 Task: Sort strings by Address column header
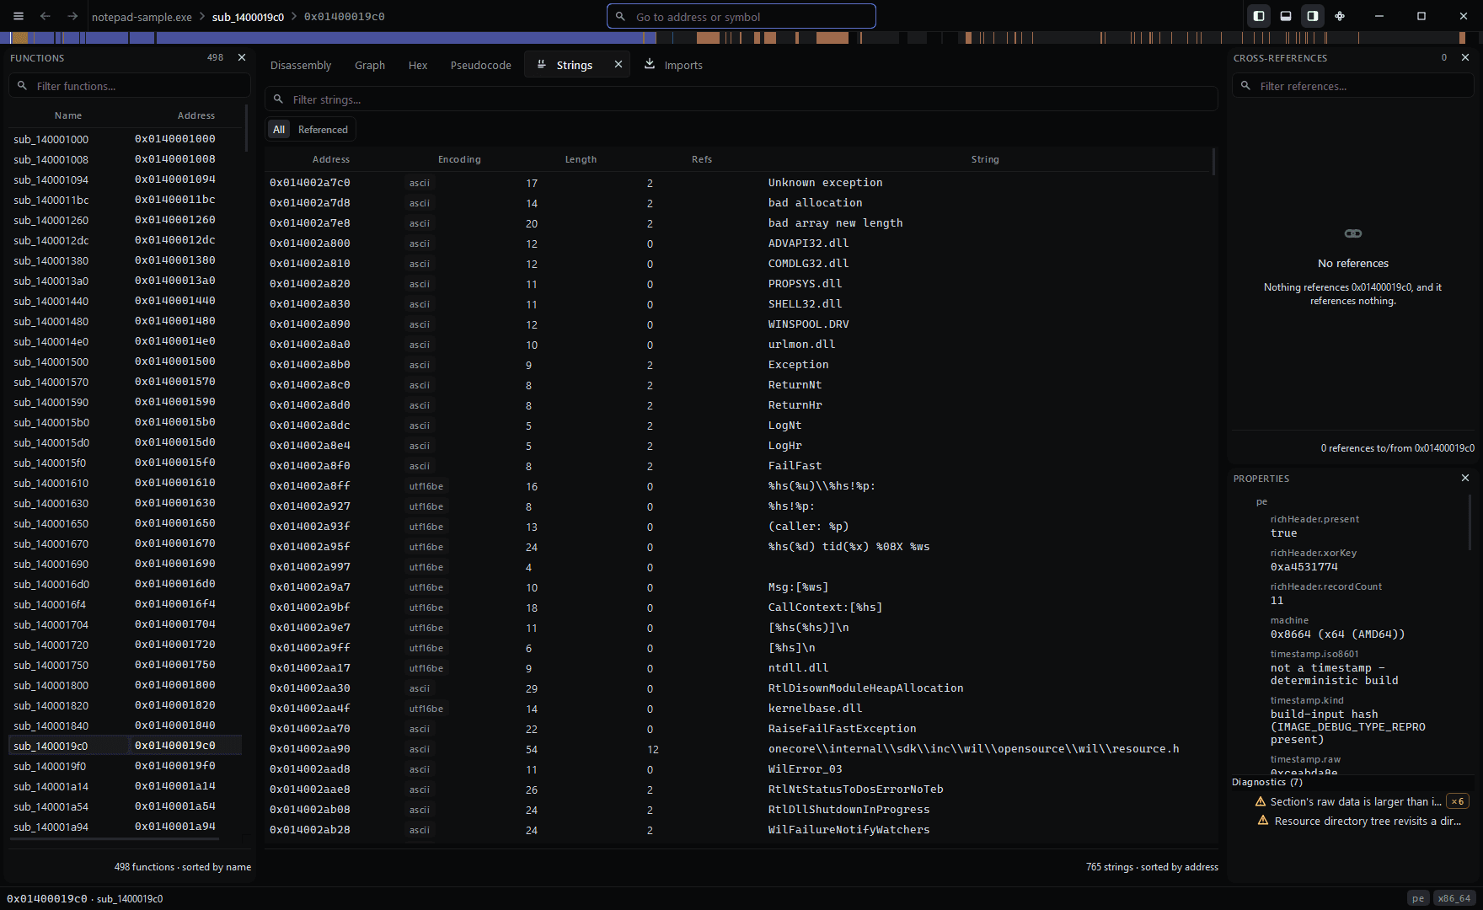point(331,159)
